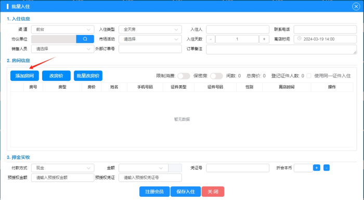Click the 房号 column header
The width and height of the screenshot is (364, 200).
[x=33, y=87]
